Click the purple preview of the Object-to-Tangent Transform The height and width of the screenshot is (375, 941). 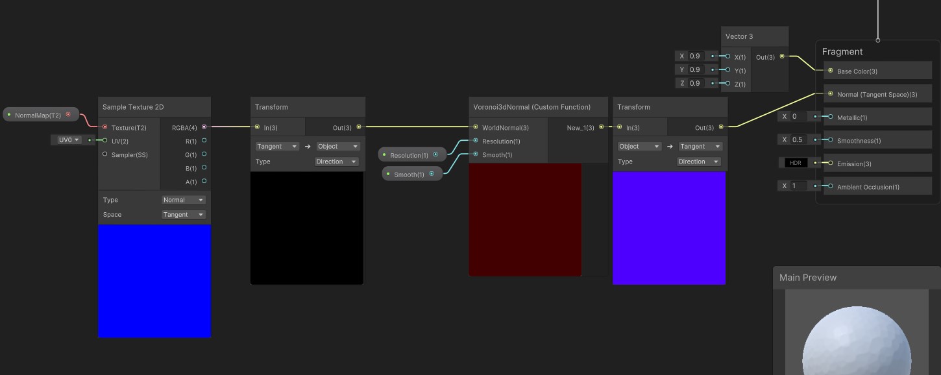669,228
